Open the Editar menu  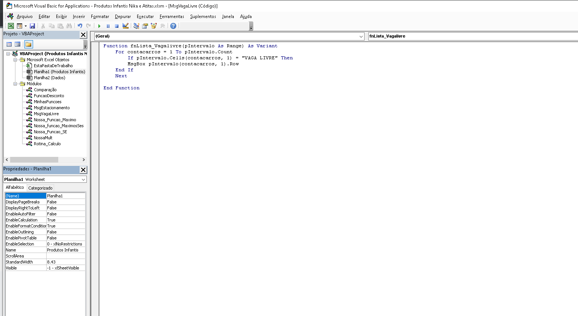coord(44,17)
